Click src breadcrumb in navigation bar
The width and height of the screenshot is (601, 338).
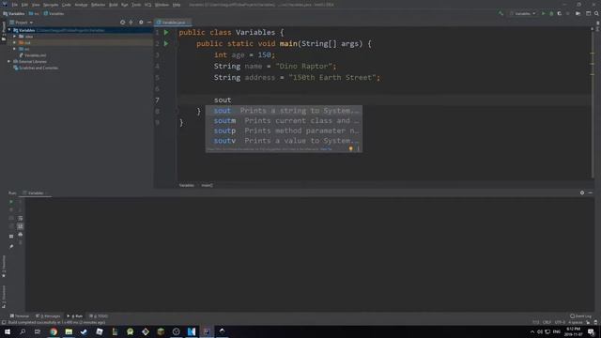coord(35,13)
